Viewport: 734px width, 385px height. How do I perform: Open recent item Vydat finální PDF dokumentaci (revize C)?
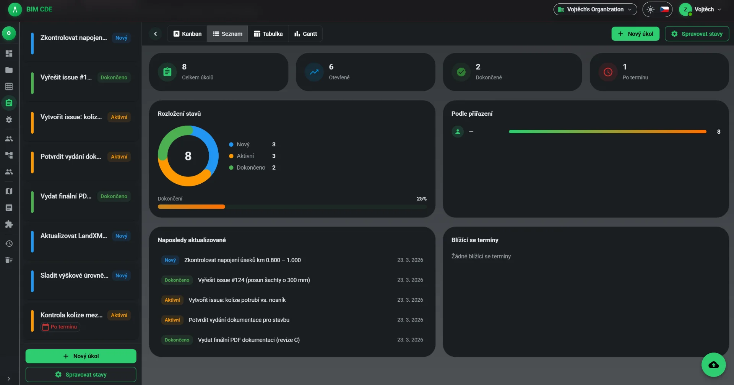click(292, 340)
